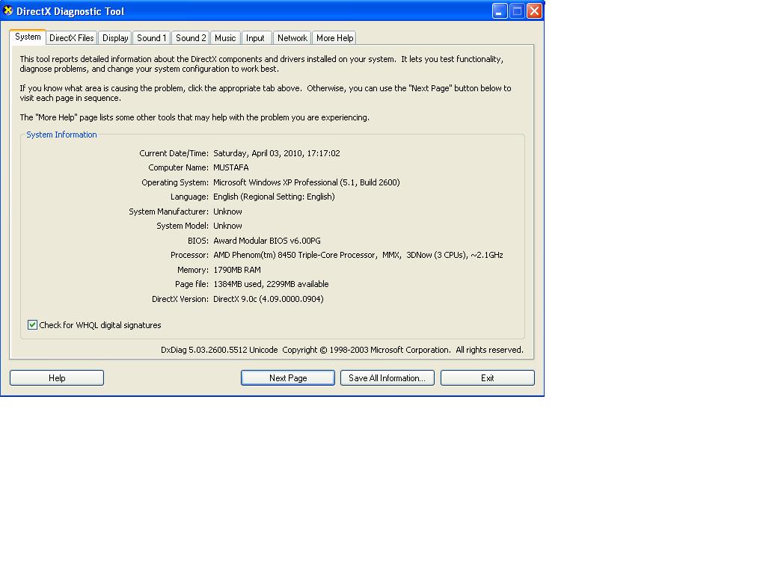Image resolution: width=766 pixels, height=574 pixels.
Task: Click the AMD Phenom processor info text
Action: (x=358, y=255)
